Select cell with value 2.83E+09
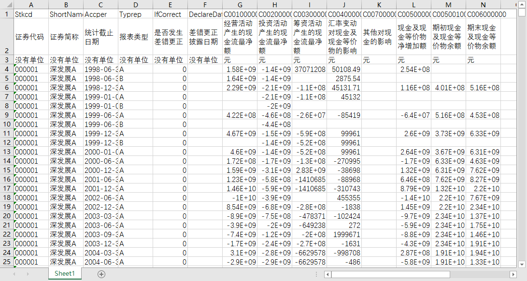This screenshot has height=281, width=527. click(x=309, y=170)
